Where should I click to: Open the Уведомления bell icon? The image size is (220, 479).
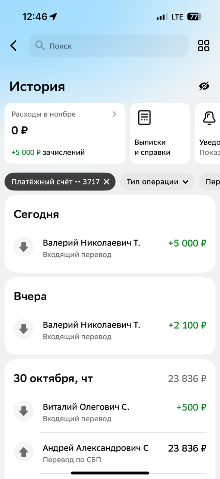click(x=209, y=118)
